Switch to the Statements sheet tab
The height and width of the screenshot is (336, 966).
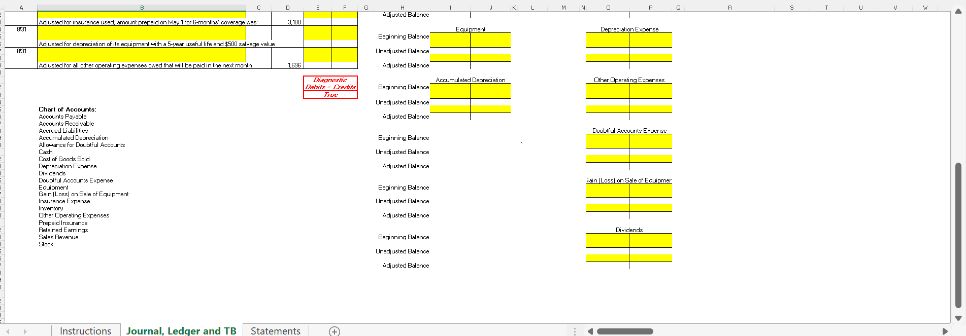(x=276, y=330)
